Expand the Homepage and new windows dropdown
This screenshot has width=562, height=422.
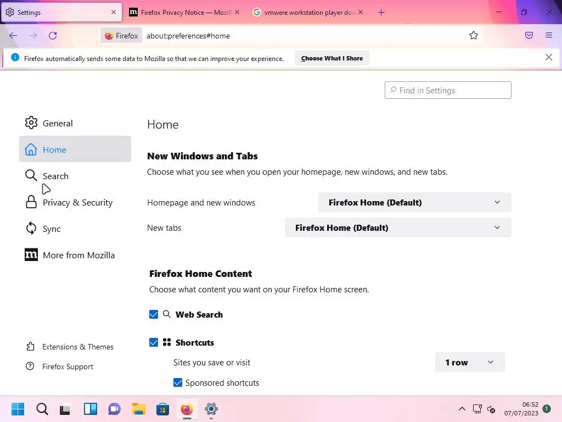click(415, 202)
